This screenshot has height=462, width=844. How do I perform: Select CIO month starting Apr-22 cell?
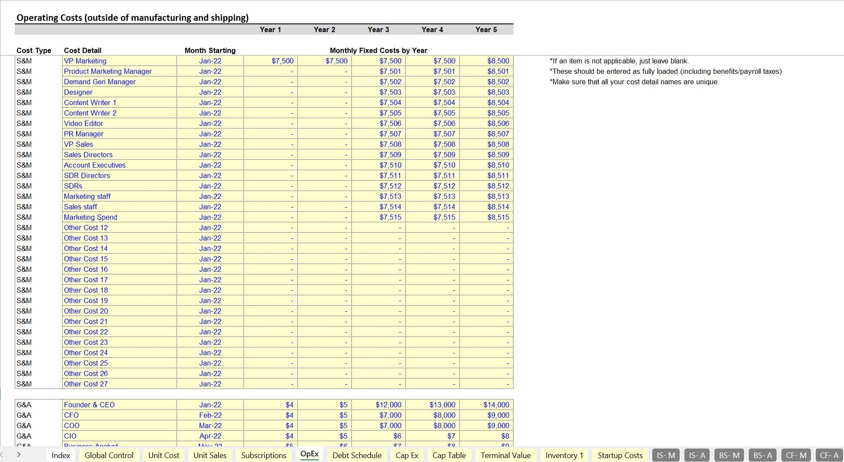[210, 436]
